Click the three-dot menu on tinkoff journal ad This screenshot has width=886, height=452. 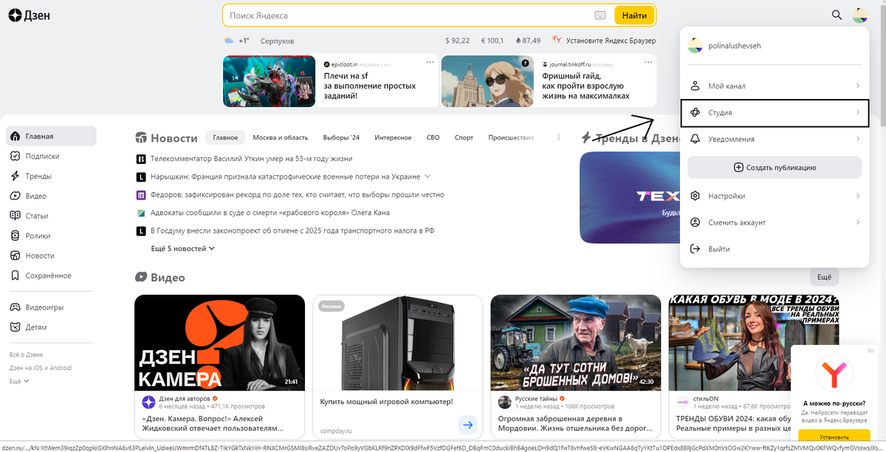(648, 63)
